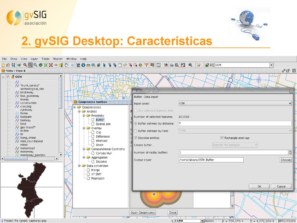Click the Select by rectangle arrow tool

click(x=109, y=65)
